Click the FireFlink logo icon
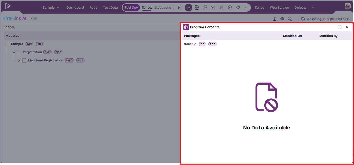This screenshot has height=165, width=354. [8, 6]
